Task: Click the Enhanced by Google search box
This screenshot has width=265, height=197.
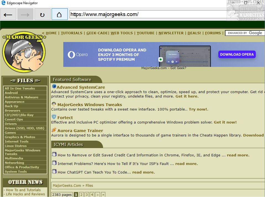Action: [245, 33]
